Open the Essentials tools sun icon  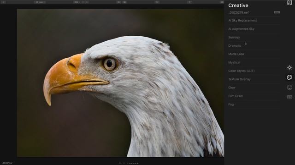(x=289, y=67)
